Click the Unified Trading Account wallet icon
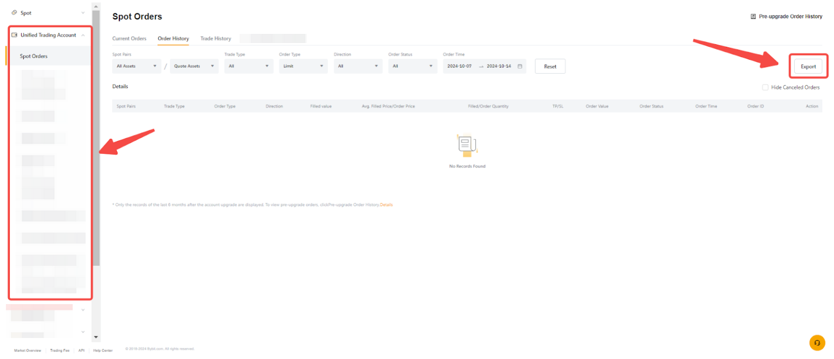 pyautogui.click(x=15, y=35)
